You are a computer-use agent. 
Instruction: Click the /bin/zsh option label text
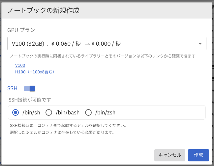105,112
